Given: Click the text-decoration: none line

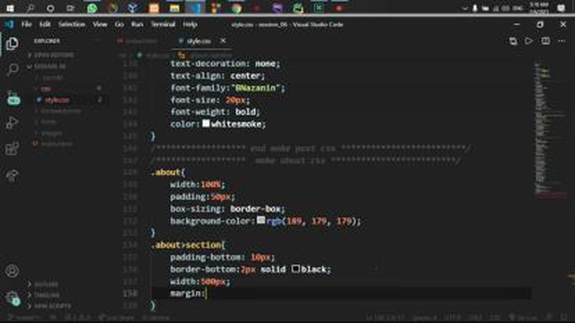Looking at the screenshot, I should [x=226, y=64].
